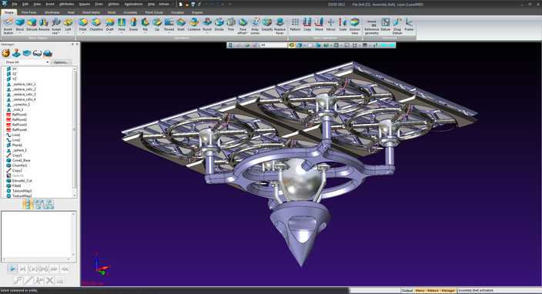Select the Thread tool

(169, 25)
